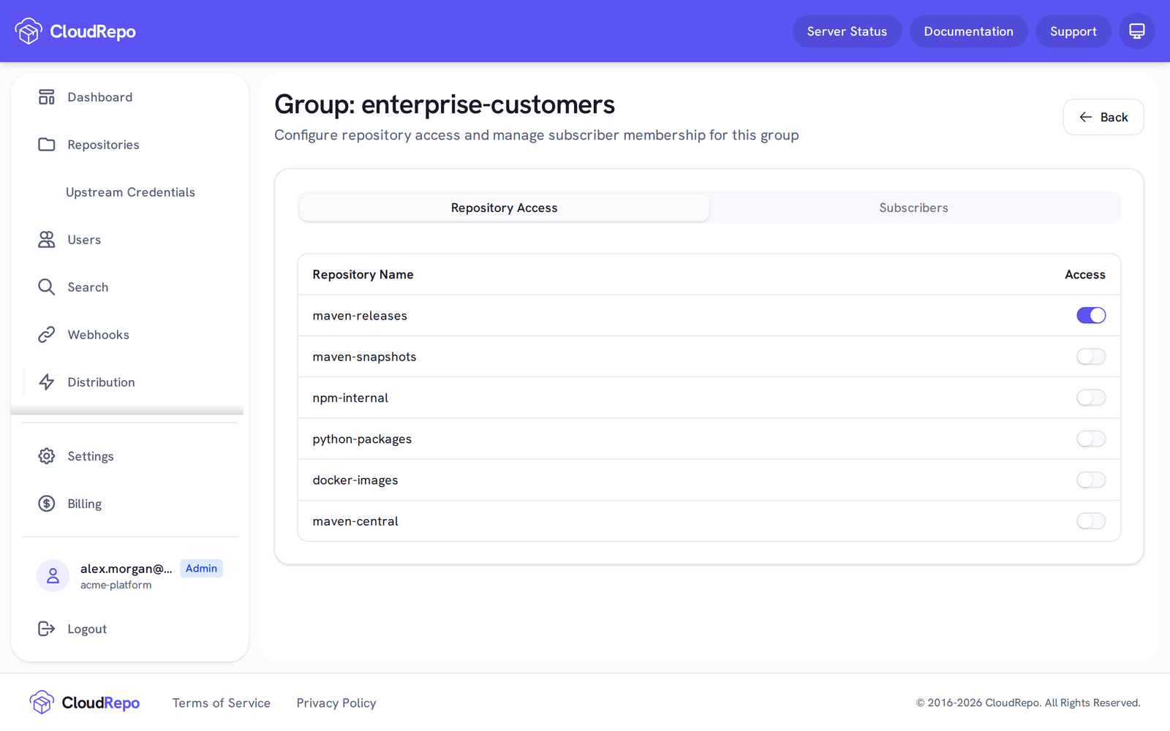Open Server Status page
Viewport: 1170px width, 731px height.
[x=847, y=31]
